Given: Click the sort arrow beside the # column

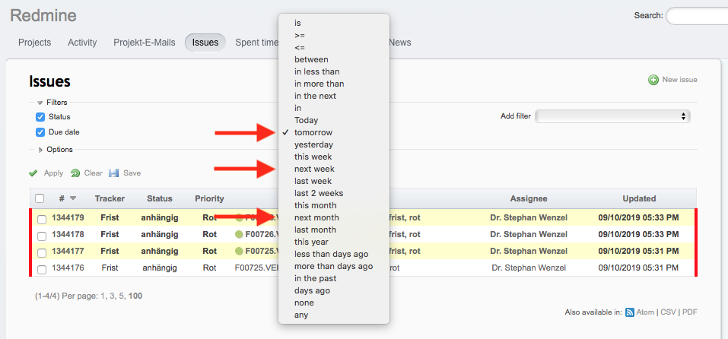Looking at the screenshot, I should (x=73, y=198).
